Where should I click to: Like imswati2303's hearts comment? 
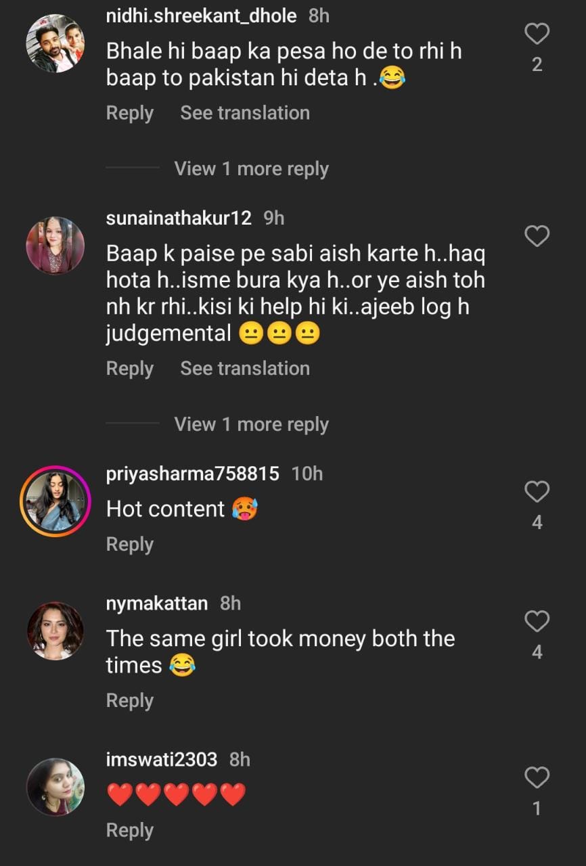[537, 778]
